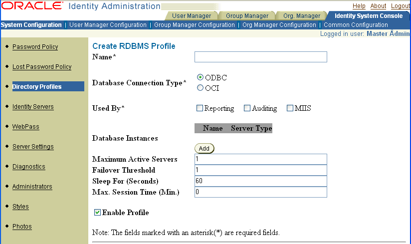Open WebPass in sidebar
Image resolution: width=411 pixels, height=244 pixels.
tap(26, 127)
